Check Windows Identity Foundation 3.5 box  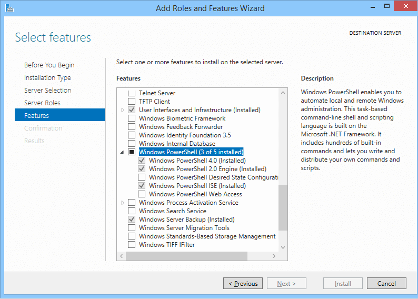coord(132,135)
